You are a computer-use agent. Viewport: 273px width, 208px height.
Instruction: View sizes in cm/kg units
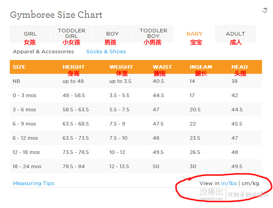pos(250,183)
